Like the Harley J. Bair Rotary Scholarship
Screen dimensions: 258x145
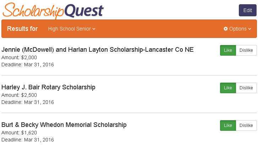(x=228, y=88)
